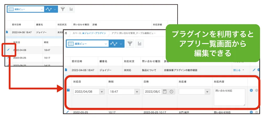Open record details icon for ジョイゾー in the front window
Viewport: 262px width, 118px height.
pos(66,70)
